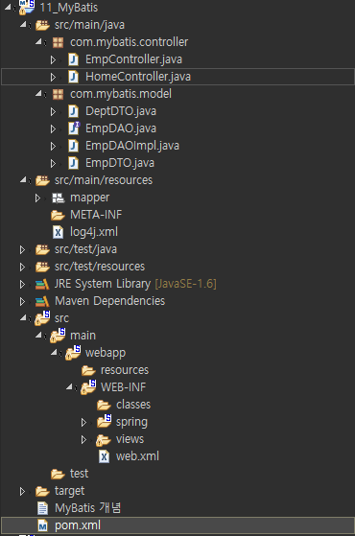Click the EmpDAO.java interface icon
This screenshot has height=536, width=355.
74,128
